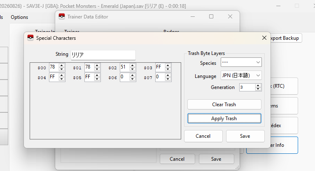Image resolution: width=315 pixels, height=171 pixels.
Task: Open the Options menu
Action: click(19, 17)
